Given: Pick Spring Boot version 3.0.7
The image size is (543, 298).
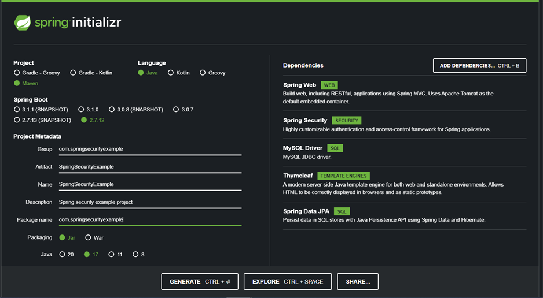Looking at the screenshot, I should click(176, 110).
